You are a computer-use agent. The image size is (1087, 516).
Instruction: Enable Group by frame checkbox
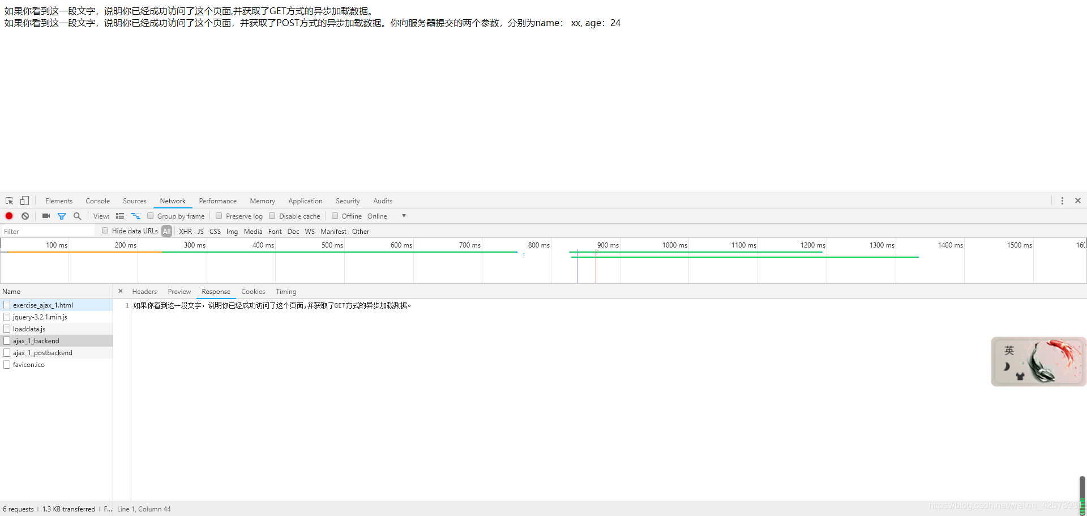click(151, 216)
